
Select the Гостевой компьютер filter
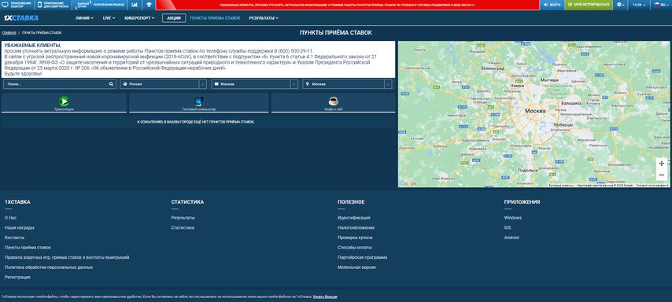point(199,103)
